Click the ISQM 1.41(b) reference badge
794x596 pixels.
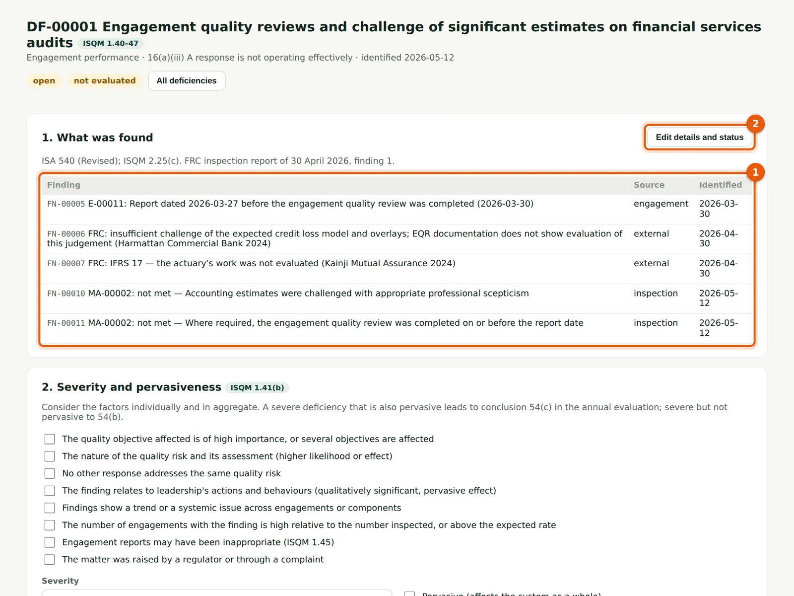point(257,387)
